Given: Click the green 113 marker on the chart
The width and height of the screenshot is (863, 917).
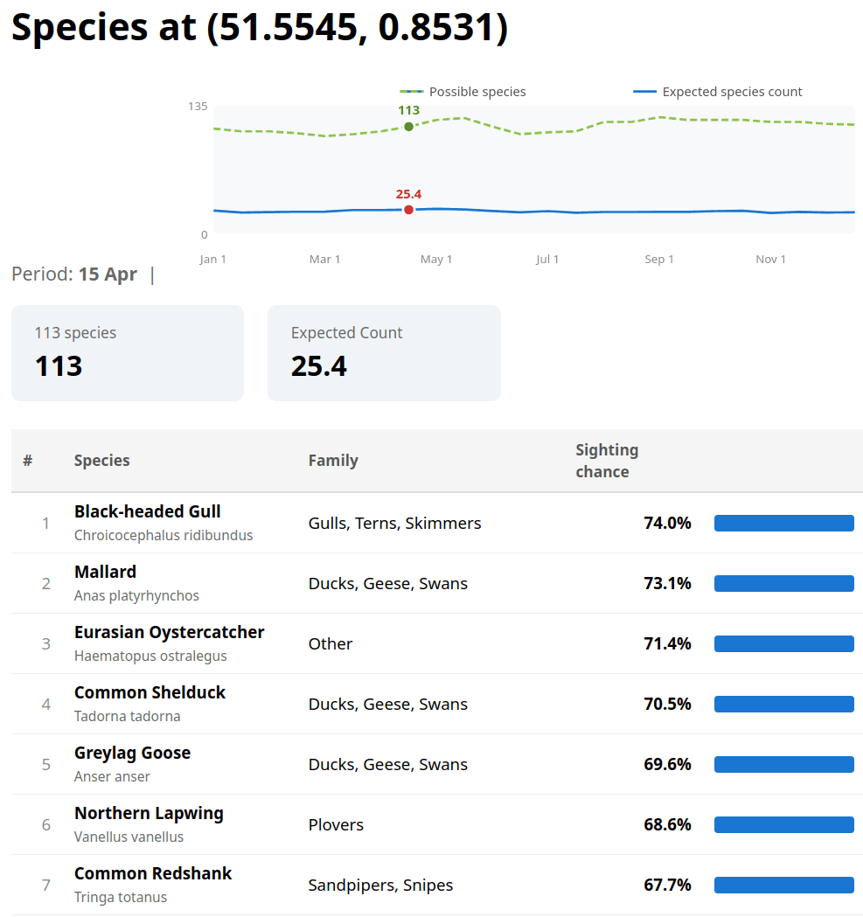Looking at the screenshot, I should pos(408,127).
